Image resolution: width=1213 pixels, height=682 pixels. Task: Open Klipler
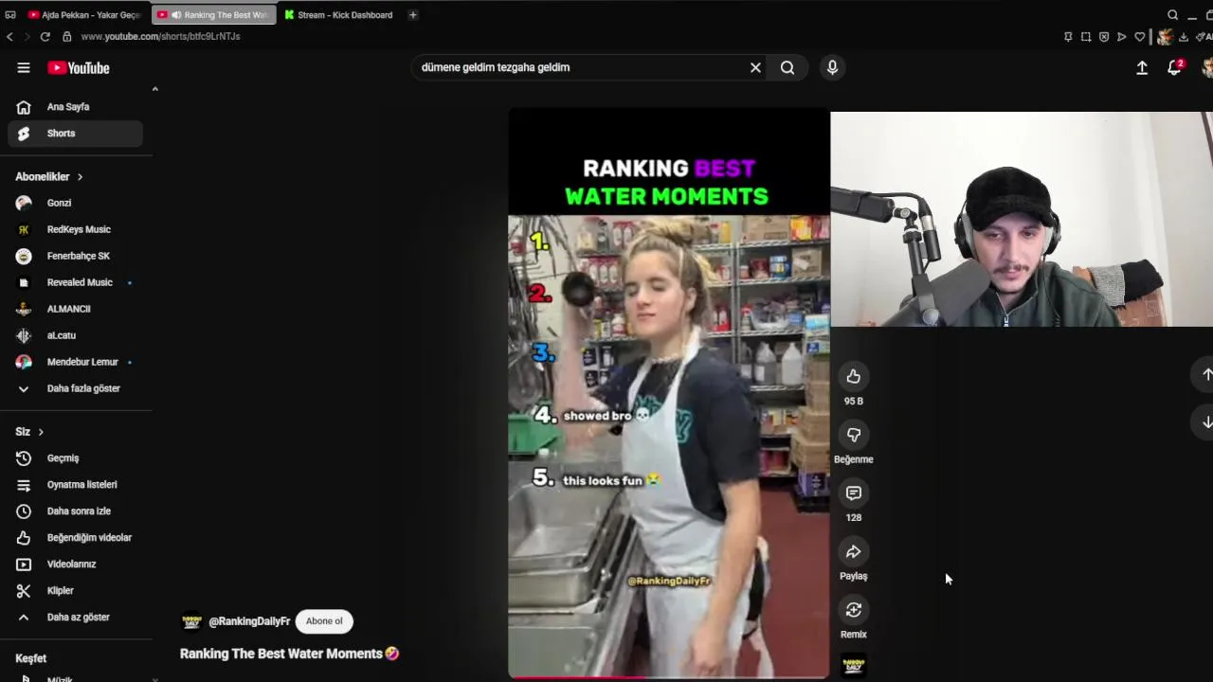click(x=76, y=591)
